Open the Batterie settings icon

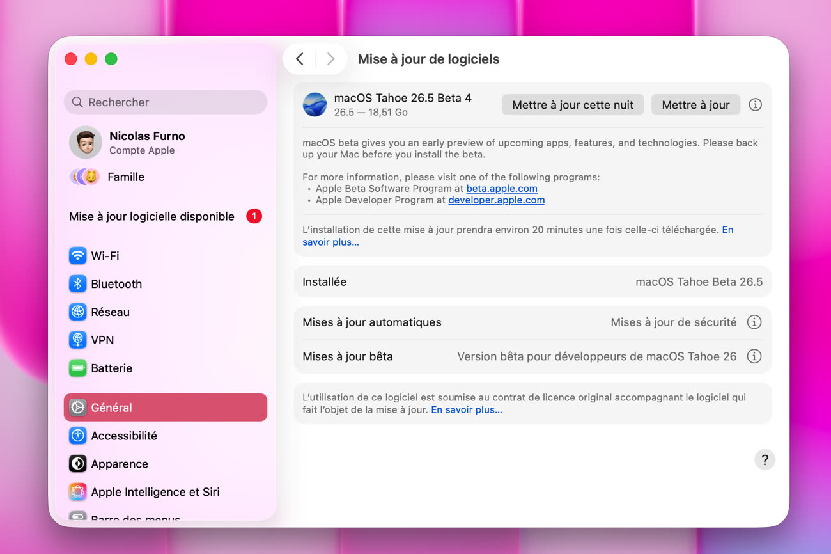(x=77, y=368)
